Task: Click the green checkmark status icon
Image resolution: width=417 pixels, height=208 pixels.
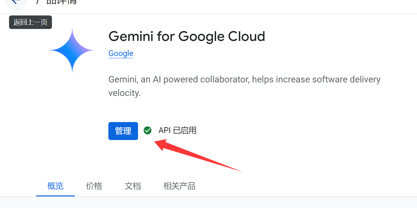Action: (x=147, y=130)
